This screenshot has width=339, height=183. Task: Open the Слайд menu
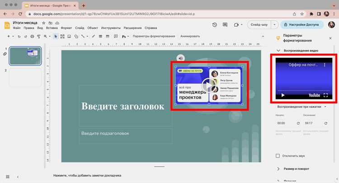[x=80, y=28]
